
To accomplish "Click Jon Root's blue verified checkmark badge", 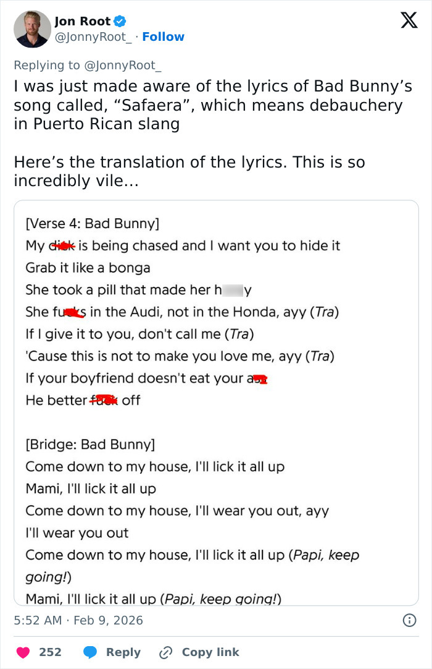I will [118, 20].
